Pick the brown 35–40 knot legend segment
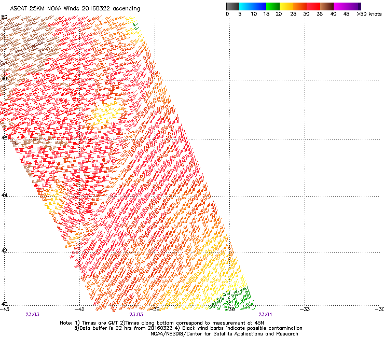This screenshot has height=337, width=384. coord(327,6)
